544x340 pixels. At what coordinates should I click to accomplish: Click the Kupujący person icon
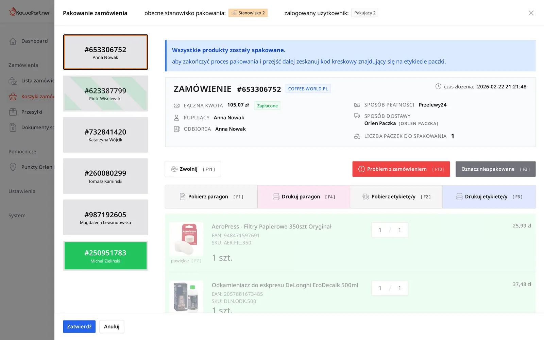176,118
